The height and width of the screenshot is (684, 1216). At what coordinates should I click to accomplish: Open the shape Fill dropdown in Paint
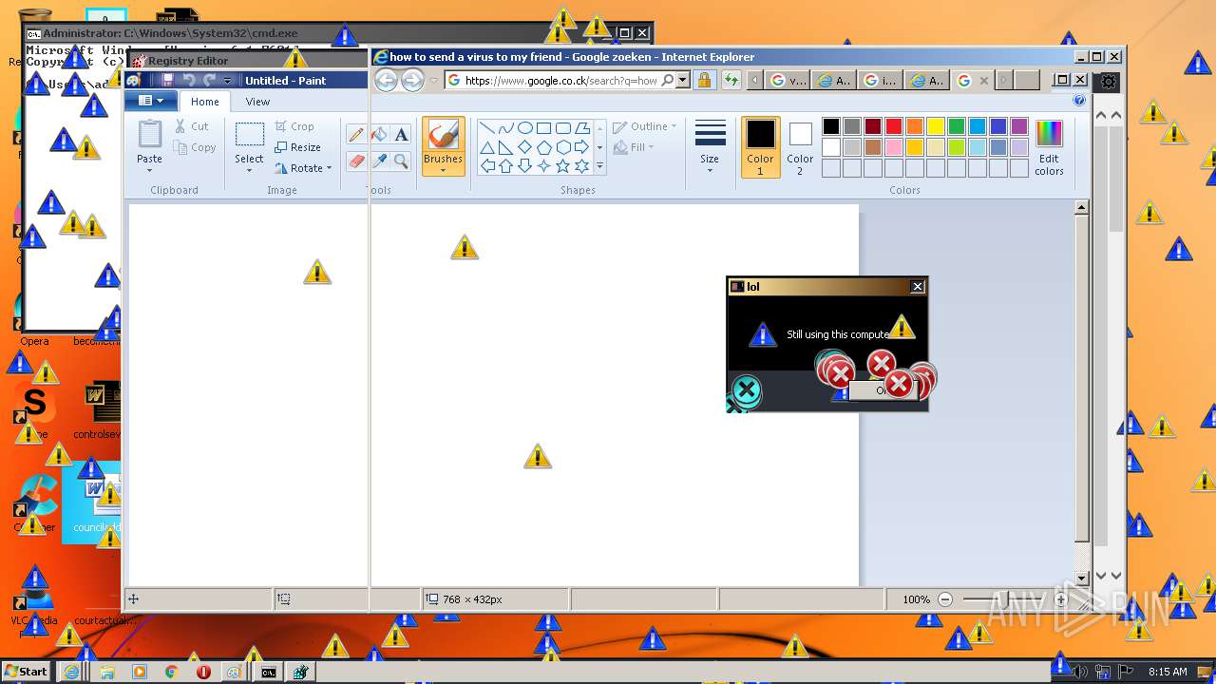(x=634, y=147)
